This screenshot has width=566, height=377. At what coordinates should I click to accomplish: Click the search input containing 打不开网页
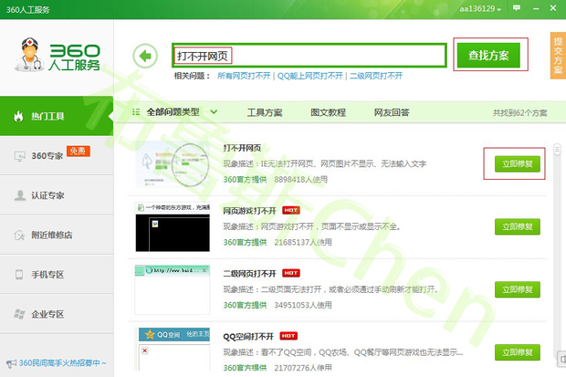(309, 56)
